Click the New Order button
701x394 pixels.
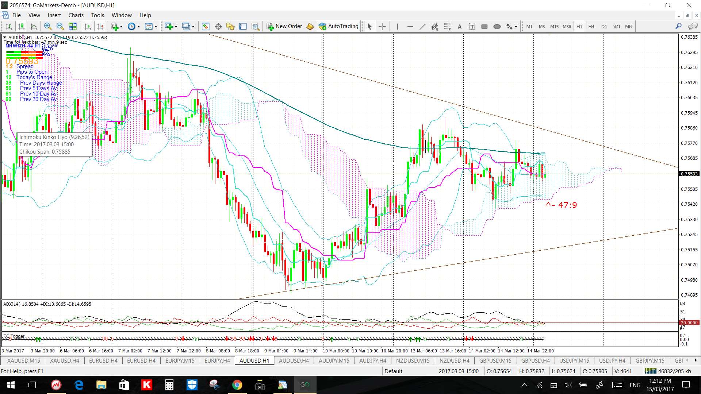coord(284,26)
